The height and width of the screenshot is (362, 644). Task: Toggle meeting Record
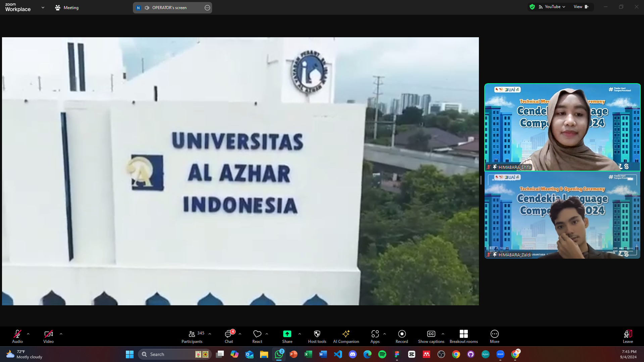tap(402, 337)
